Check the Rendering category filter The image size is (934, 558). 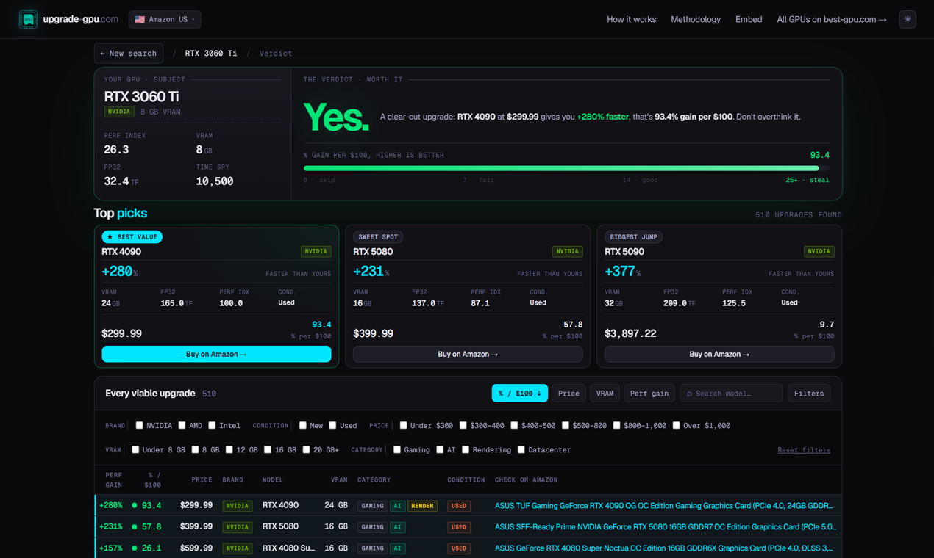(x=466, y=449)
